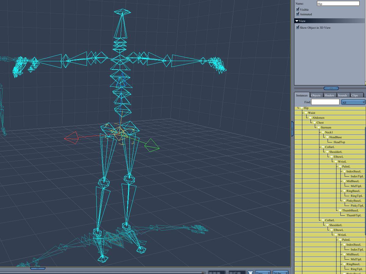Toggle the Animated checkbox
This screenshot has height=274, width=366.
pyautogui.click(x=298, y=14)
